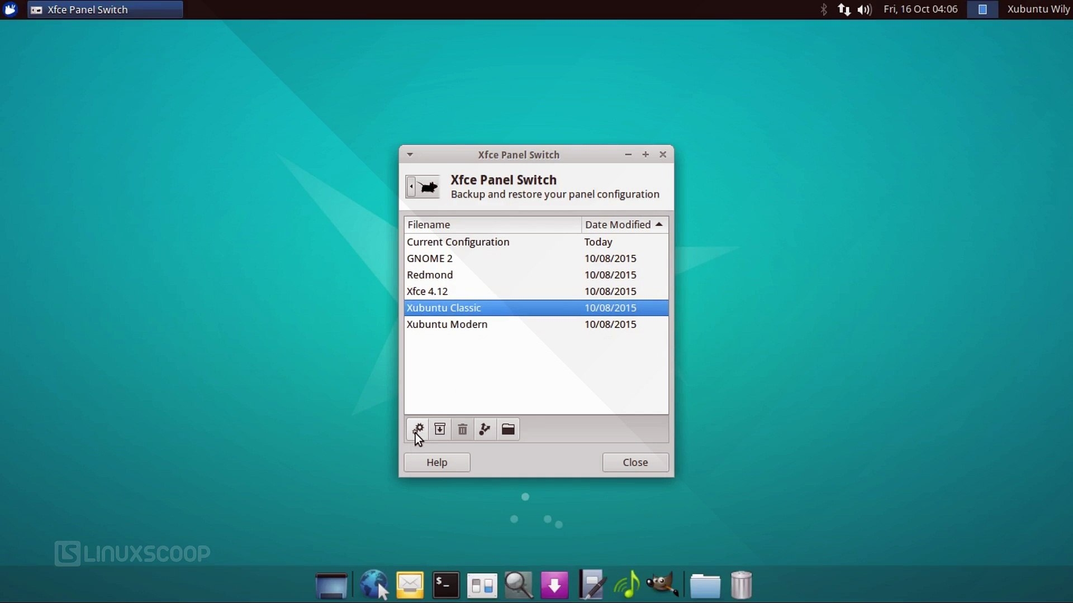The height and width of the screenshot is (603, 1073).
Task: Open the web browser globe icon
Action: [373, 585]
